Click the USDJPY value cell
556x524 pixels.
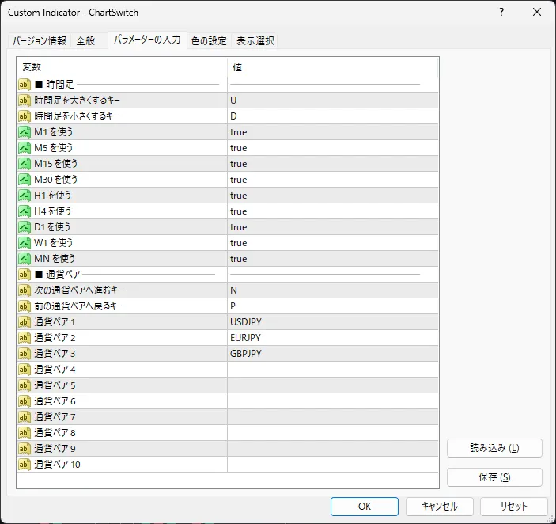(x=333, y=322)
